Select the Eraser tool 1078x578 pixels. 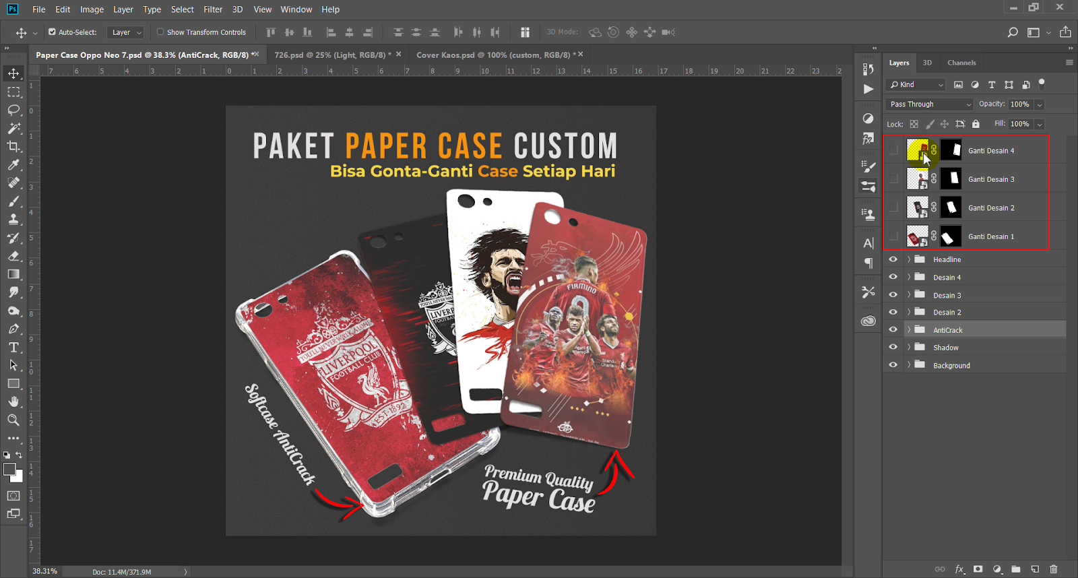(13, 256)
